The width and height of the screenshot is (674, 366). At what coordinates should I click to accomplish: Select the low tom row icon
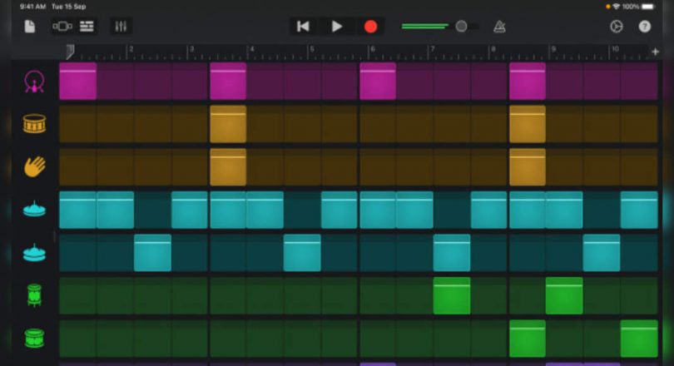(34, 339)
